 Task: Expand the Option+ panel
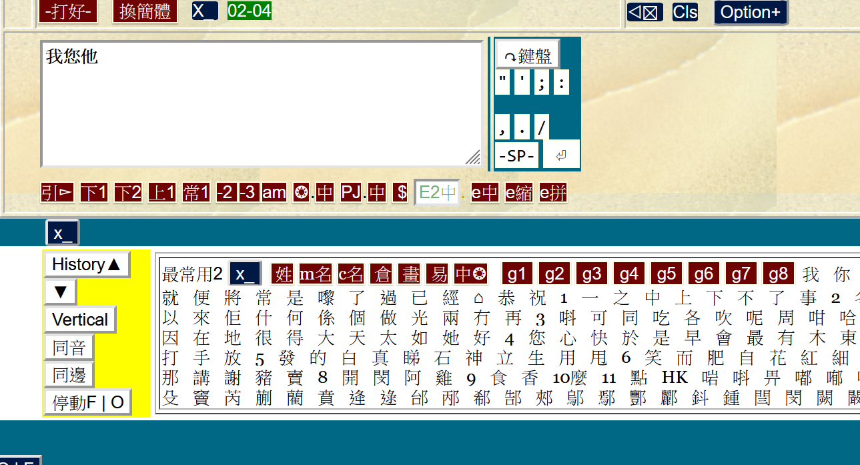click(751, 12)
